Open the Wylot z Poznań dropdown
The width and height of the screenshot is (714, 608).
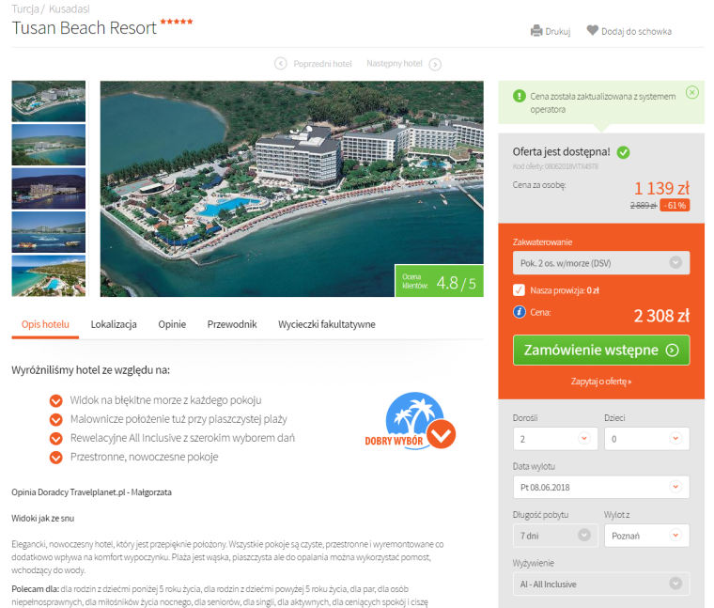tap(646, 535)
